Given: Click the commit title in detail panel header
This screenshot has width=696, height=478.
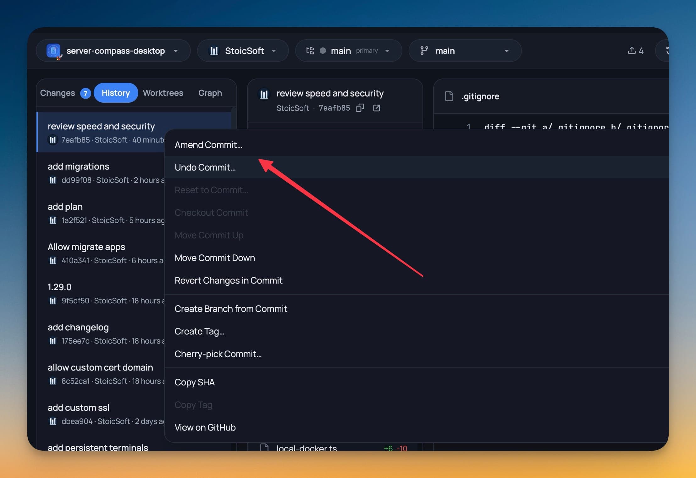Looking at the screenshot, I should 330,93.
